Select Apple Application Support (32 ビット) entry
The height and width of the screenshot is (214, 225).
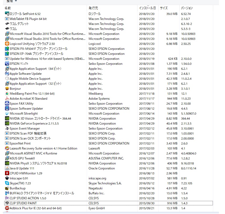pyautogui.click(x=109, y=84)
